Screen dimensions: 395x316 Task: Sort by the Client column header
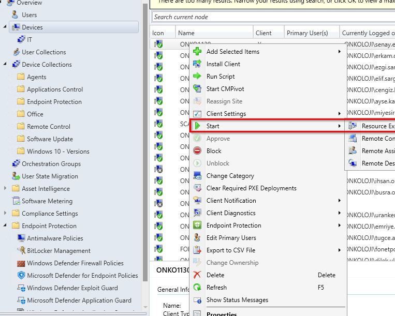pyautogui.click(x=269, y=33)
